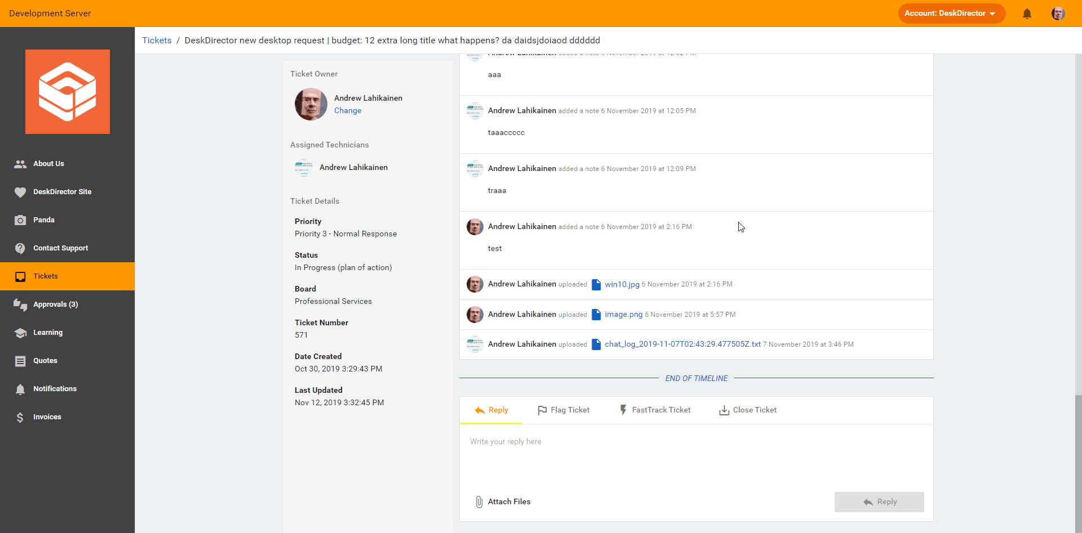Click avatar of the 'test' note author

[475, 227]
